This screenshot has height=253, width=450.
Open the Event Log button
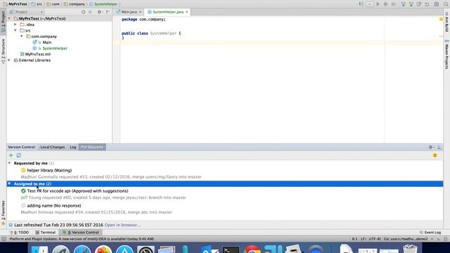coord(430,233)
